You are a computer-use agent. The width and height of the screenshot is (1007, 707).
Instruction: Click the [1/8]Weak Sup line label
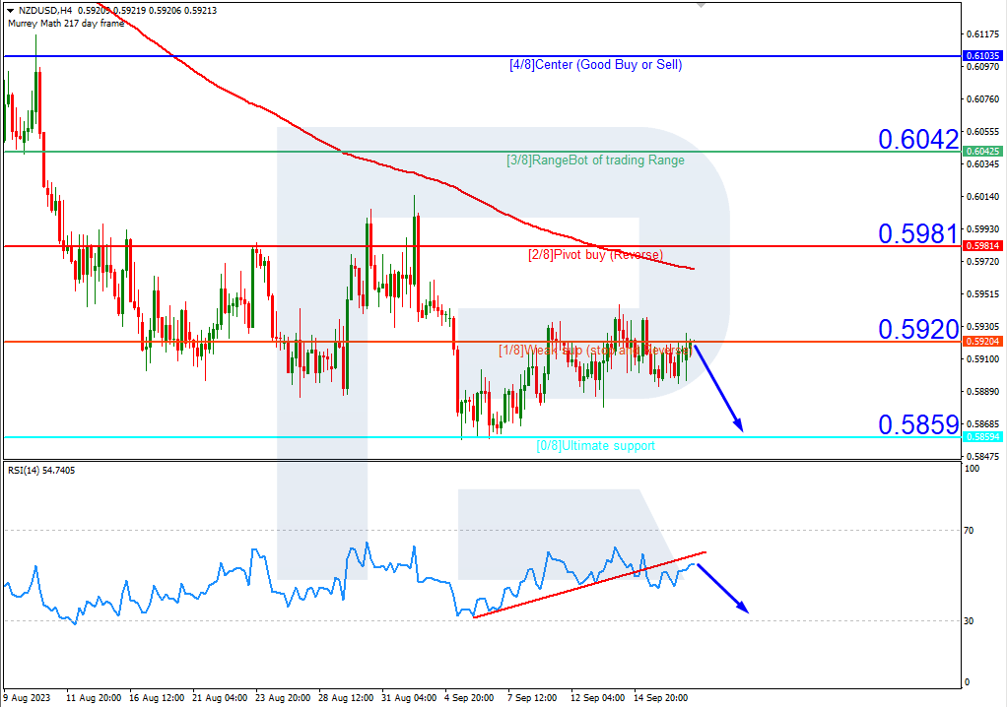point(595,348)
